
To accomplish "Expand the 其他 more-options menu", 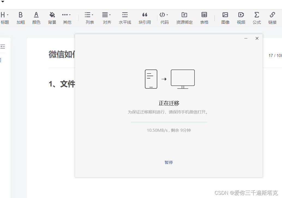I will coord(67,18).
